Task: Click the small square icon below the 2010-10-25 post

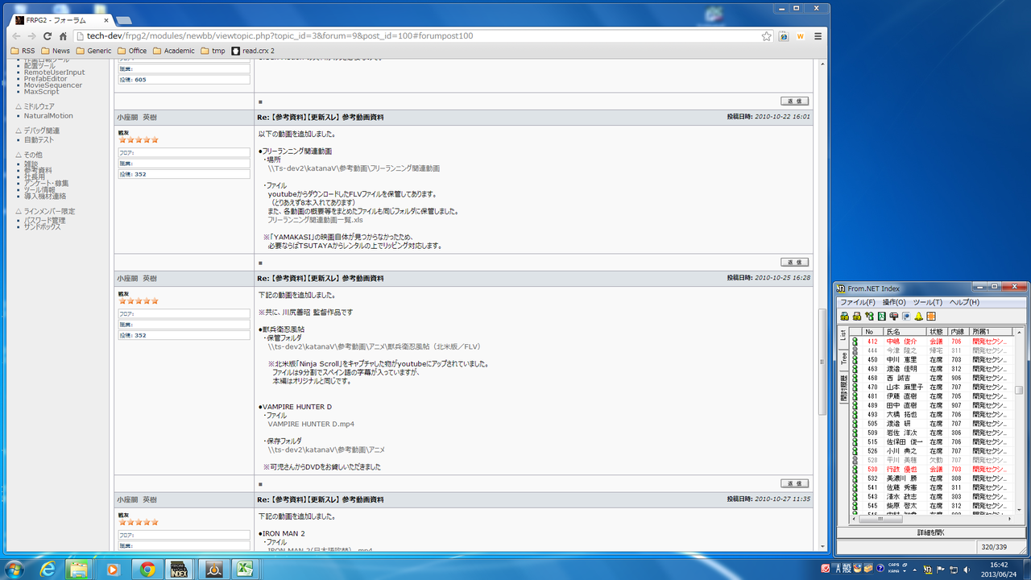Action: pos(260,484)
